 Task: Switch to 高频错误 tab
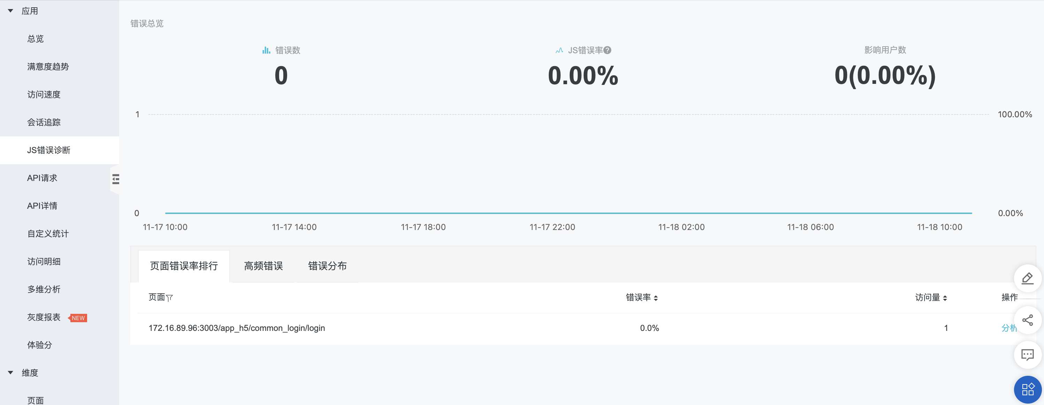pos(263,266)
